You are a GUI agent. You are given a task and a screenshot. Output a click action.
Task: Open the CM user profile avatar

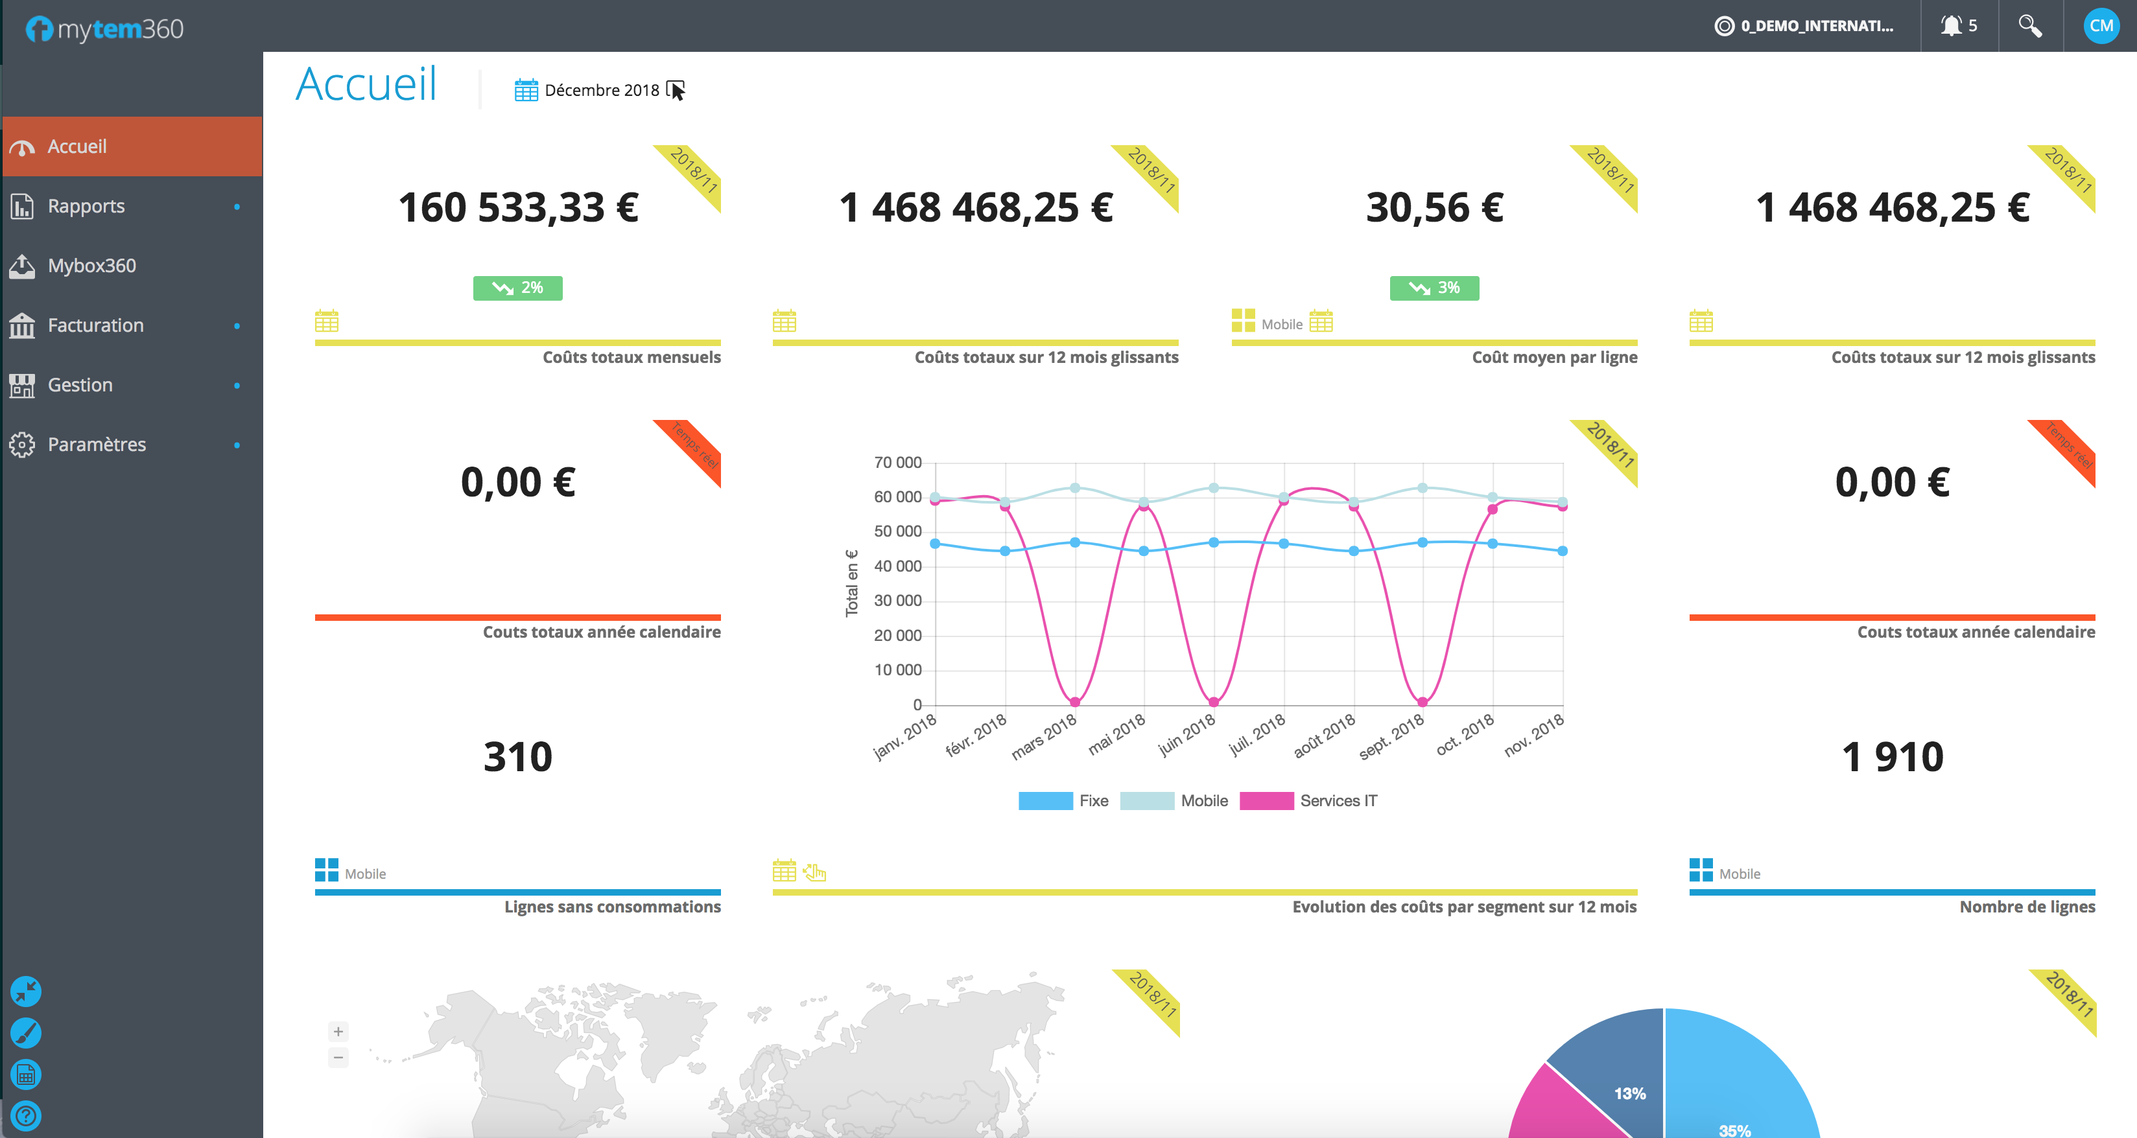point(2101,26)
